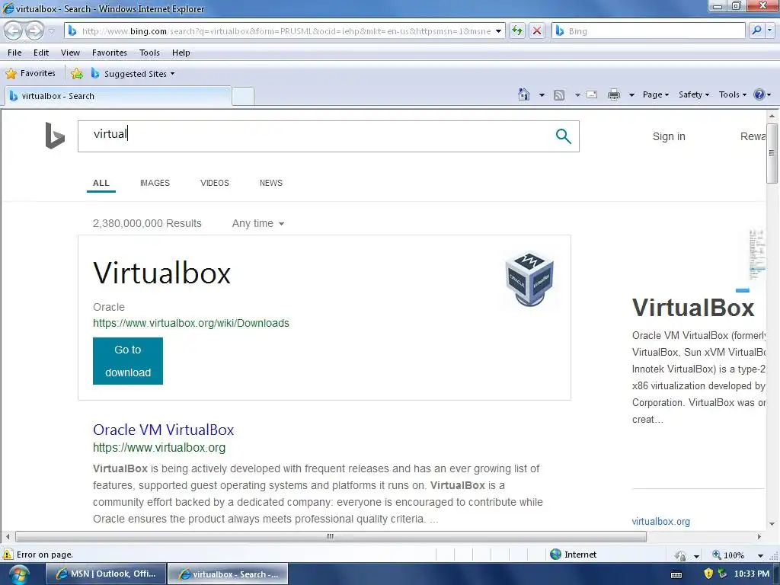Click the browser Back arrow button
The width and height of the screenshot is (780, 585).
point(14,30)
